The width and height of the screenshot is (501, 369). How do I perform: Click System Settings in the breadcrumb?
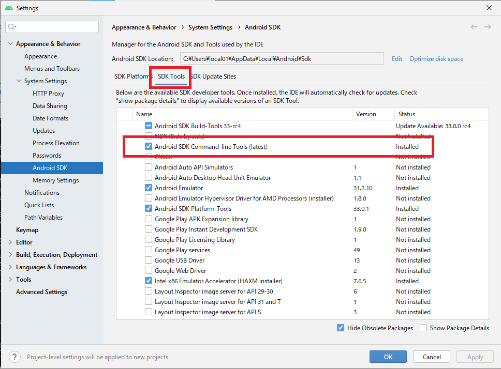tap(210, 27)
